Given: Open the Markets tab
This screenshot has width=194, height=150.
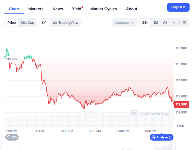Looking at the screenshot, I should point(36,9).
